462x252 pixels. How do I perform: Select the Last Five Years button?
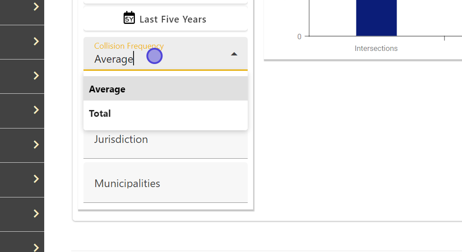click(x=166, y=19)
